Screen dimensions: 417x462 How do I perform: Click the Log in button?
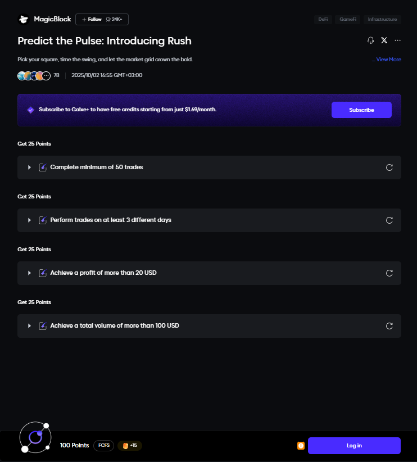tap(354, 446)
